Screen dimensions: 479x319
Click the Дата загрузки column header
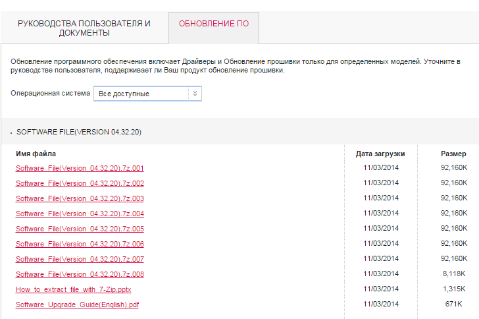(380, 154)
